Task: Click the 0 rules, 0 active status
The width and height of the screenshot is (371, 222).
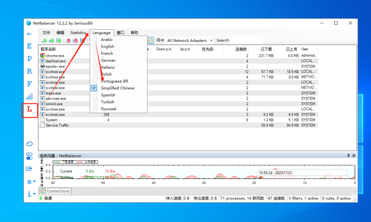Action: point(336,198)
